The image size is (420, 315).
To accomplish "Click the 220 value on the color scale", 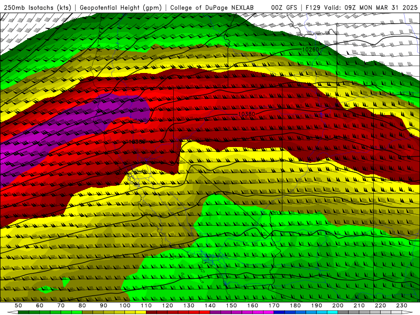I will pos(380,306).
